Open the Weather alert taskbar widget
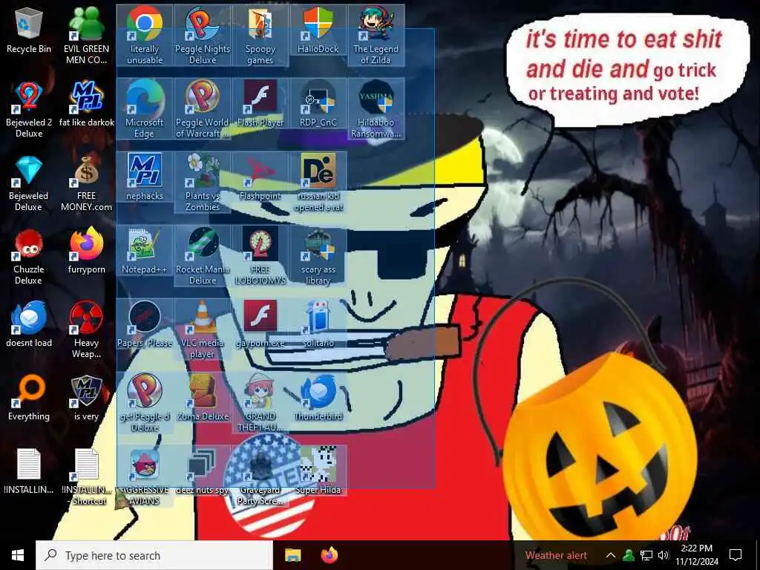The height and width of the screenshot is (570, 760). [x=556, y=555]
